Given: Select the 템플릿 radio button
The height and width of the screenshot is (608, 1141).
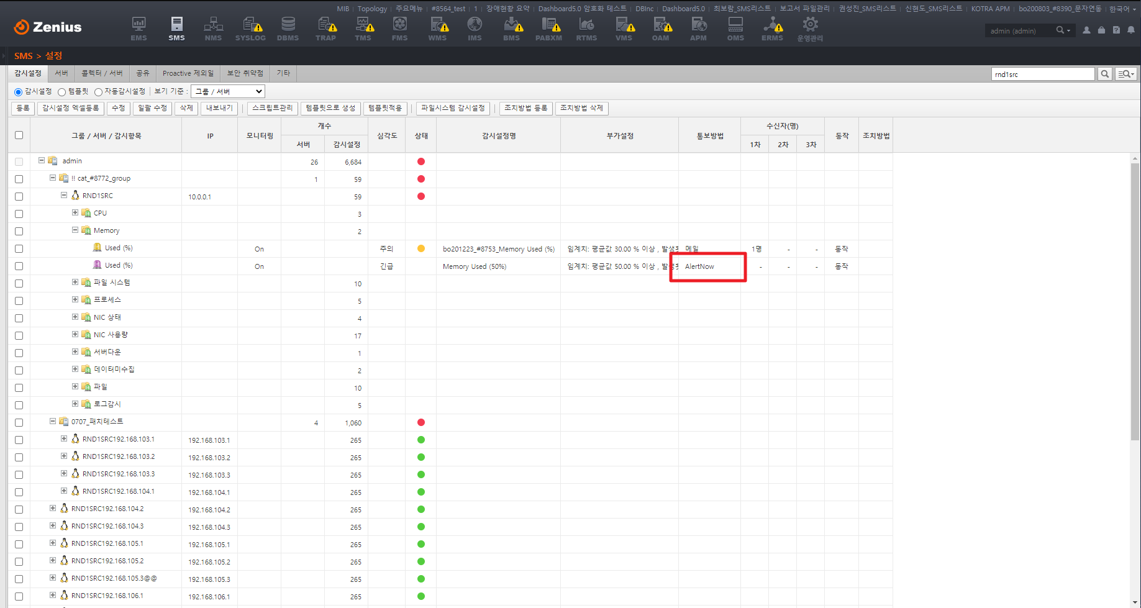Looking at the screenshot, I should coord(62,92).
